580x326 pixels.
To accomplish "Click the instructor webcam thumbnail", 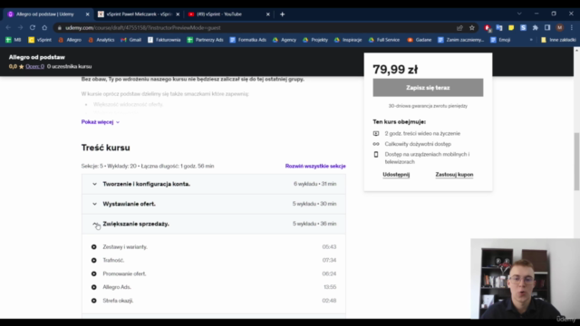I will (526, 279).
